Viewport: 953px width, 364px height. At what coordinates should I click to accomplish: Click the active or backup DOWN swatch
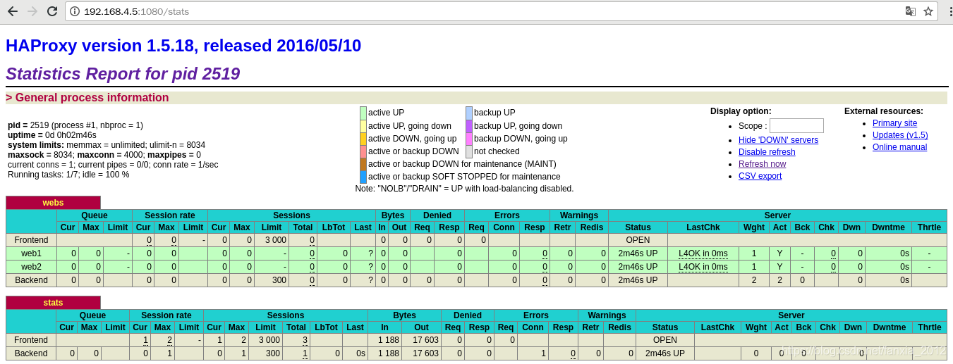[x=363, y=151]
